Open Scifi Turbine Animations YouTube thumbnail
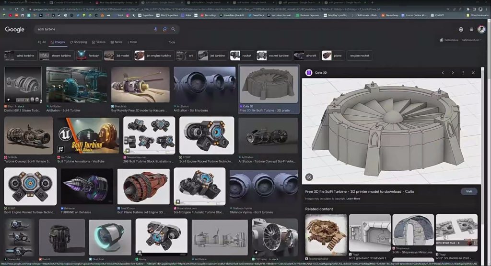The height and width of the screenshot is (266, 491). click(88, 136)
